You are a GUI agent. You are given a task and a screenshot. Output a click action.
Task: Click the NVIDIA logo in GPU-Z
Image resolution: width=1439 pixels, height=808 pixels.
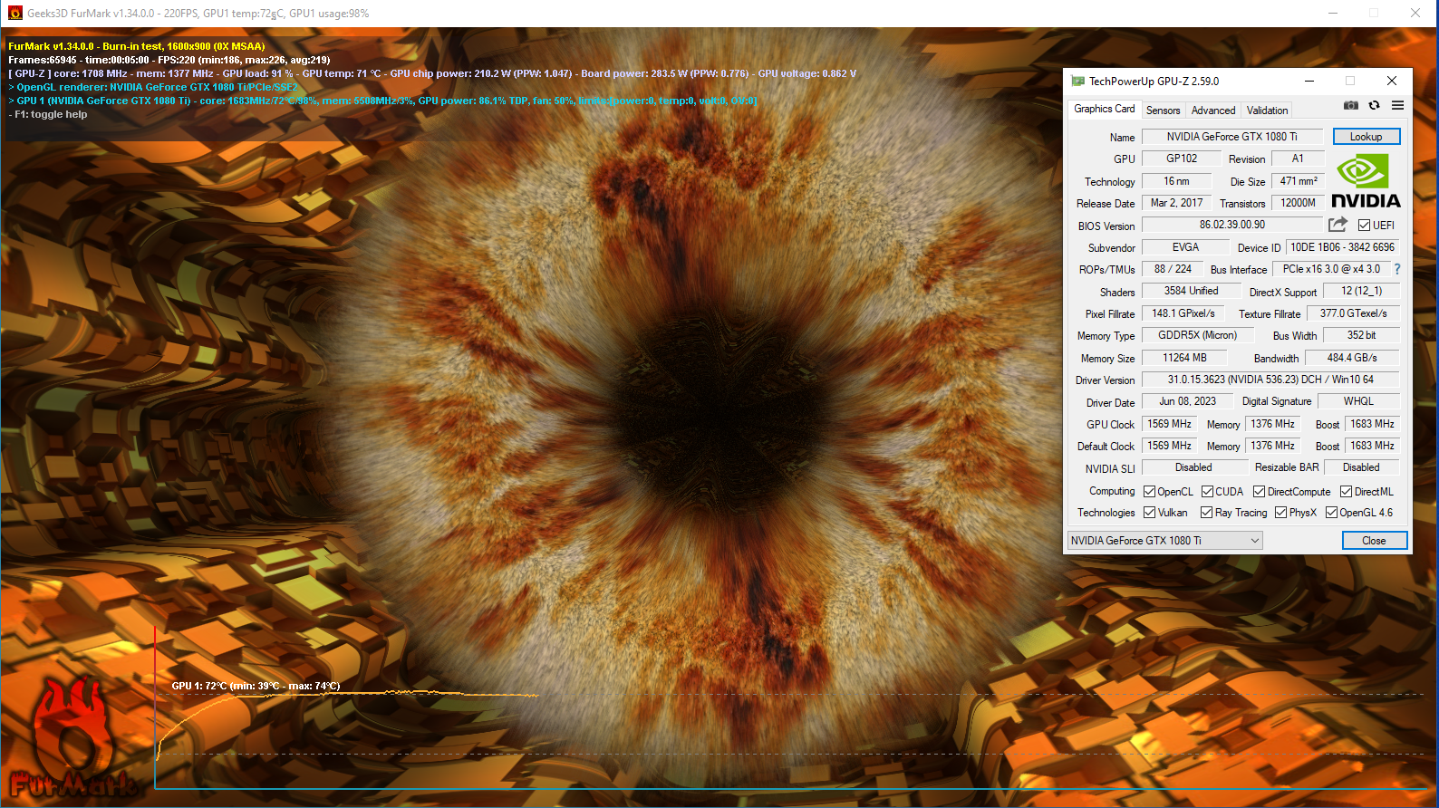pos(1366,182)
